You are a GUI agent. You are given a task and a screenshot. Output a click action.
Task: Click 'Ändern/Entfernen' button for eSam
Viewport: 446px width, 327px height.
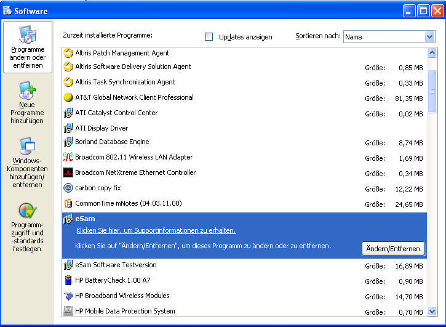point(393,249)
